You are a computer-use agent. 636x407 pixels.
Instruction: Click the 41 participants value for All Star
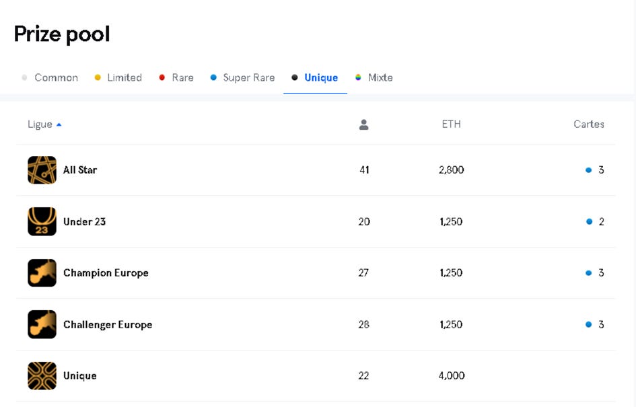pyautogui.click(x=364, y=170)
